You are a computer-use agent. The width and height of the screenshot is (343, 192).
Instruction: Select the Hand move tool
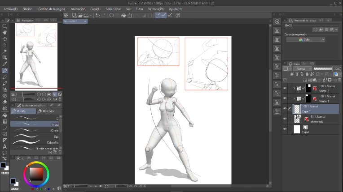pyautogui.click(x=4, y=33)
